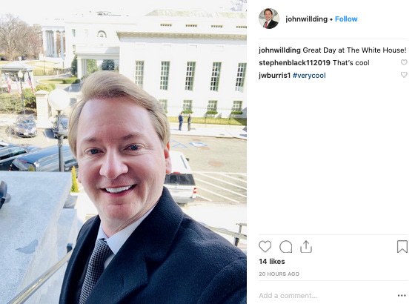
Task: Click the That's cool comment text
Action: click(351, 63)
